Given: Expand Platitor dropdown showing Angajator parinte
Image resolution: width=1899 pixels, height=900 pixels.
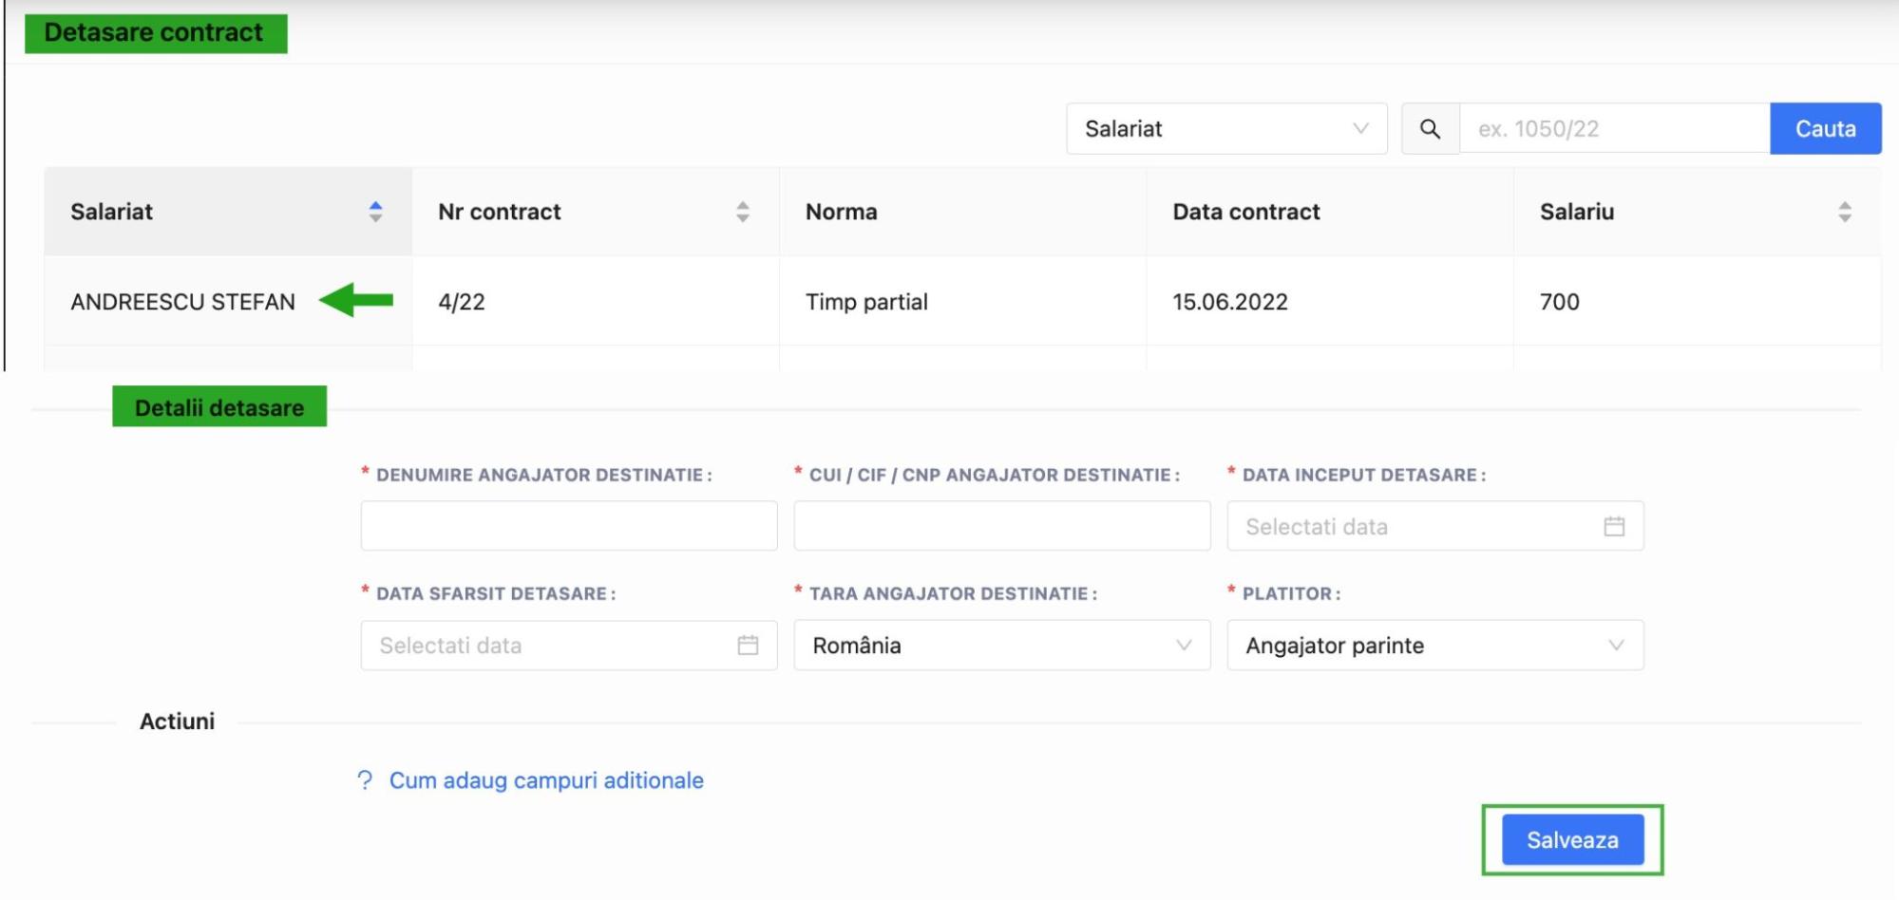Looking at the screenshot, I should coord(1435,646).
